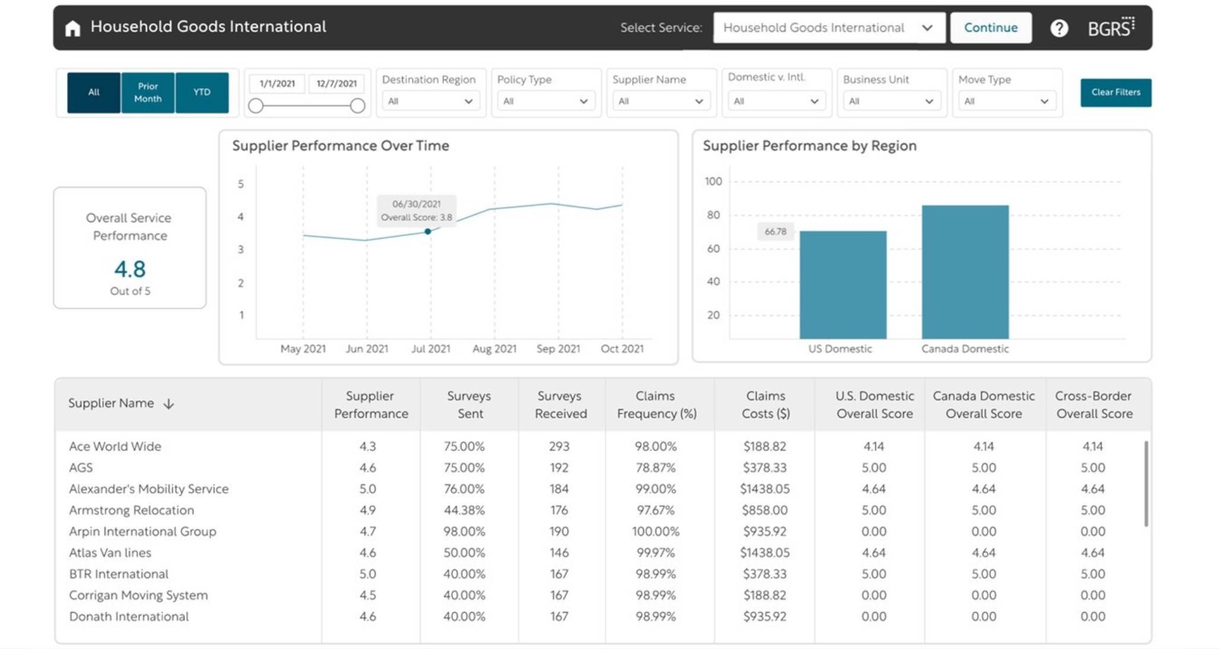This screenshot has width=1219, height=649.
Task: Open the Domestic v. Intl. dropdown
Action: coord(775,101)
